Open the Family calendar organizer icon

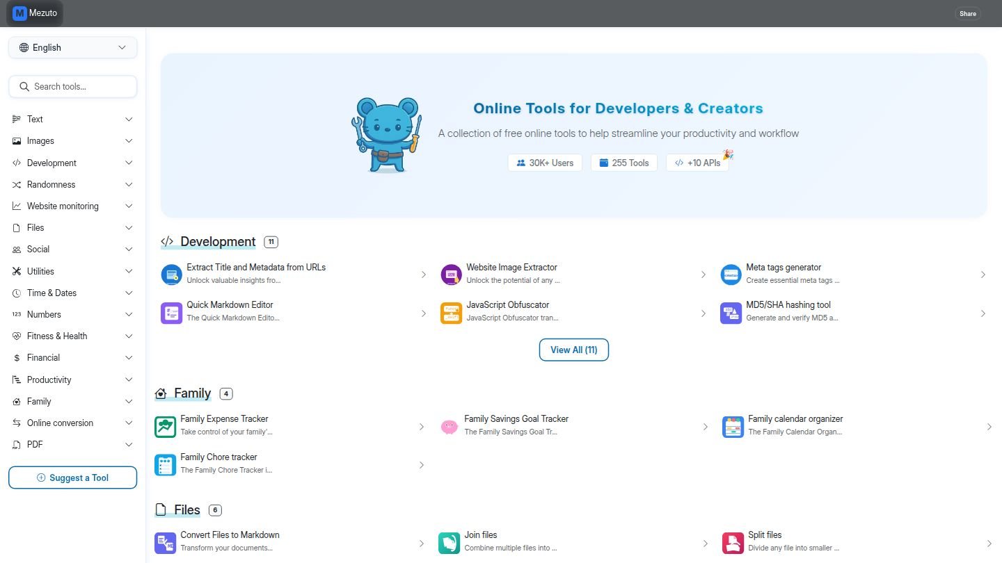(x=733, y=427)
